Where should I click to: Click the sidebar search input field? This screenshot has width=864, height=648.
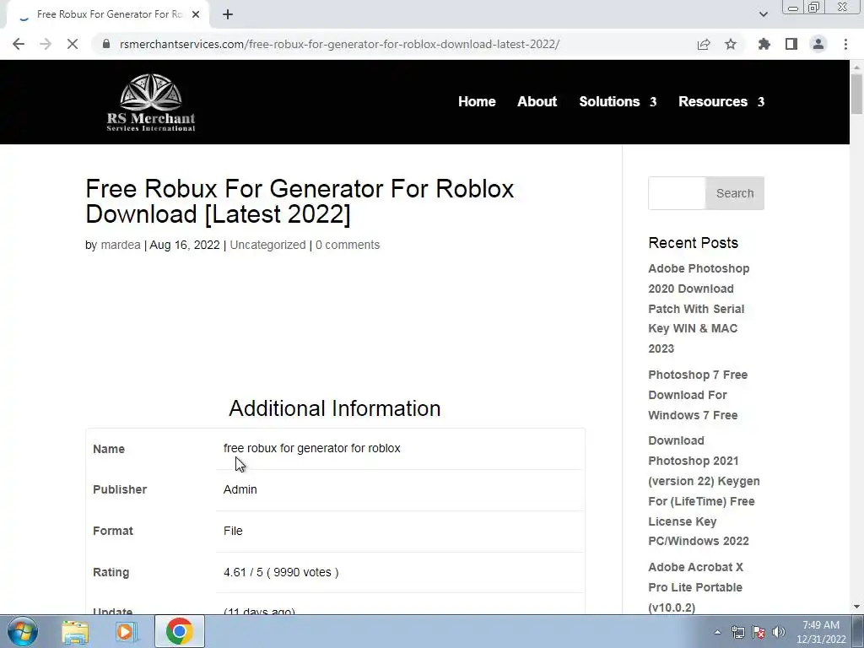click(677, 193)
